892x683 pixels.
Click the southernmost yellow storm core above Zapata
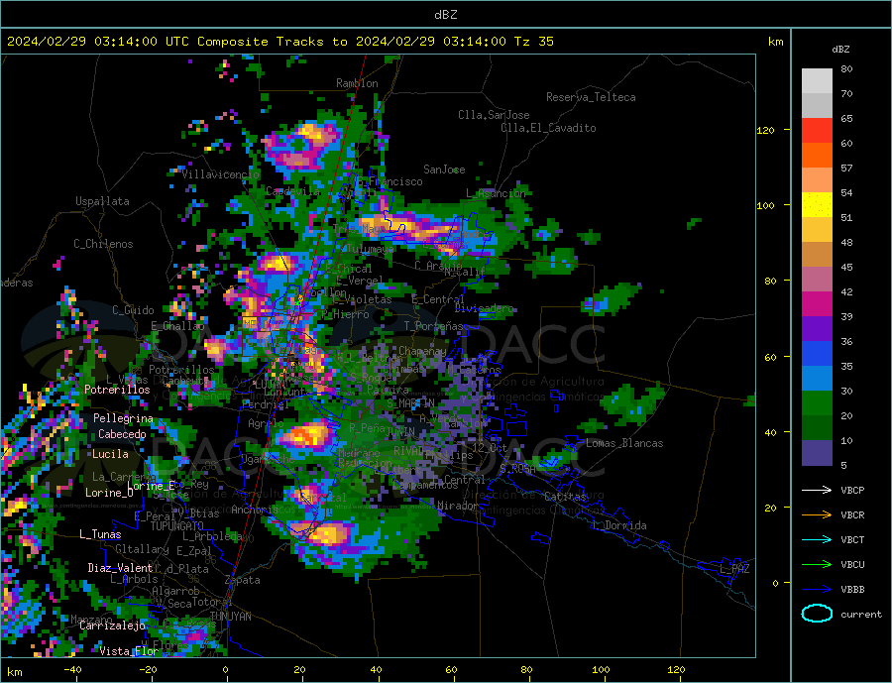[328, 535]
